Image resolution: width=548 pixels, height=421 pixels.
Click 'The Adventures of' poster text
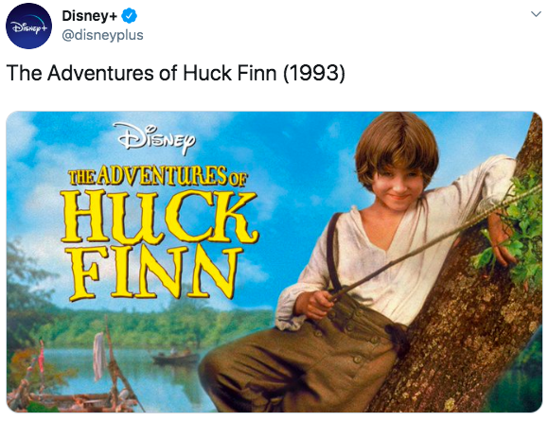click(x=158, y=176)
